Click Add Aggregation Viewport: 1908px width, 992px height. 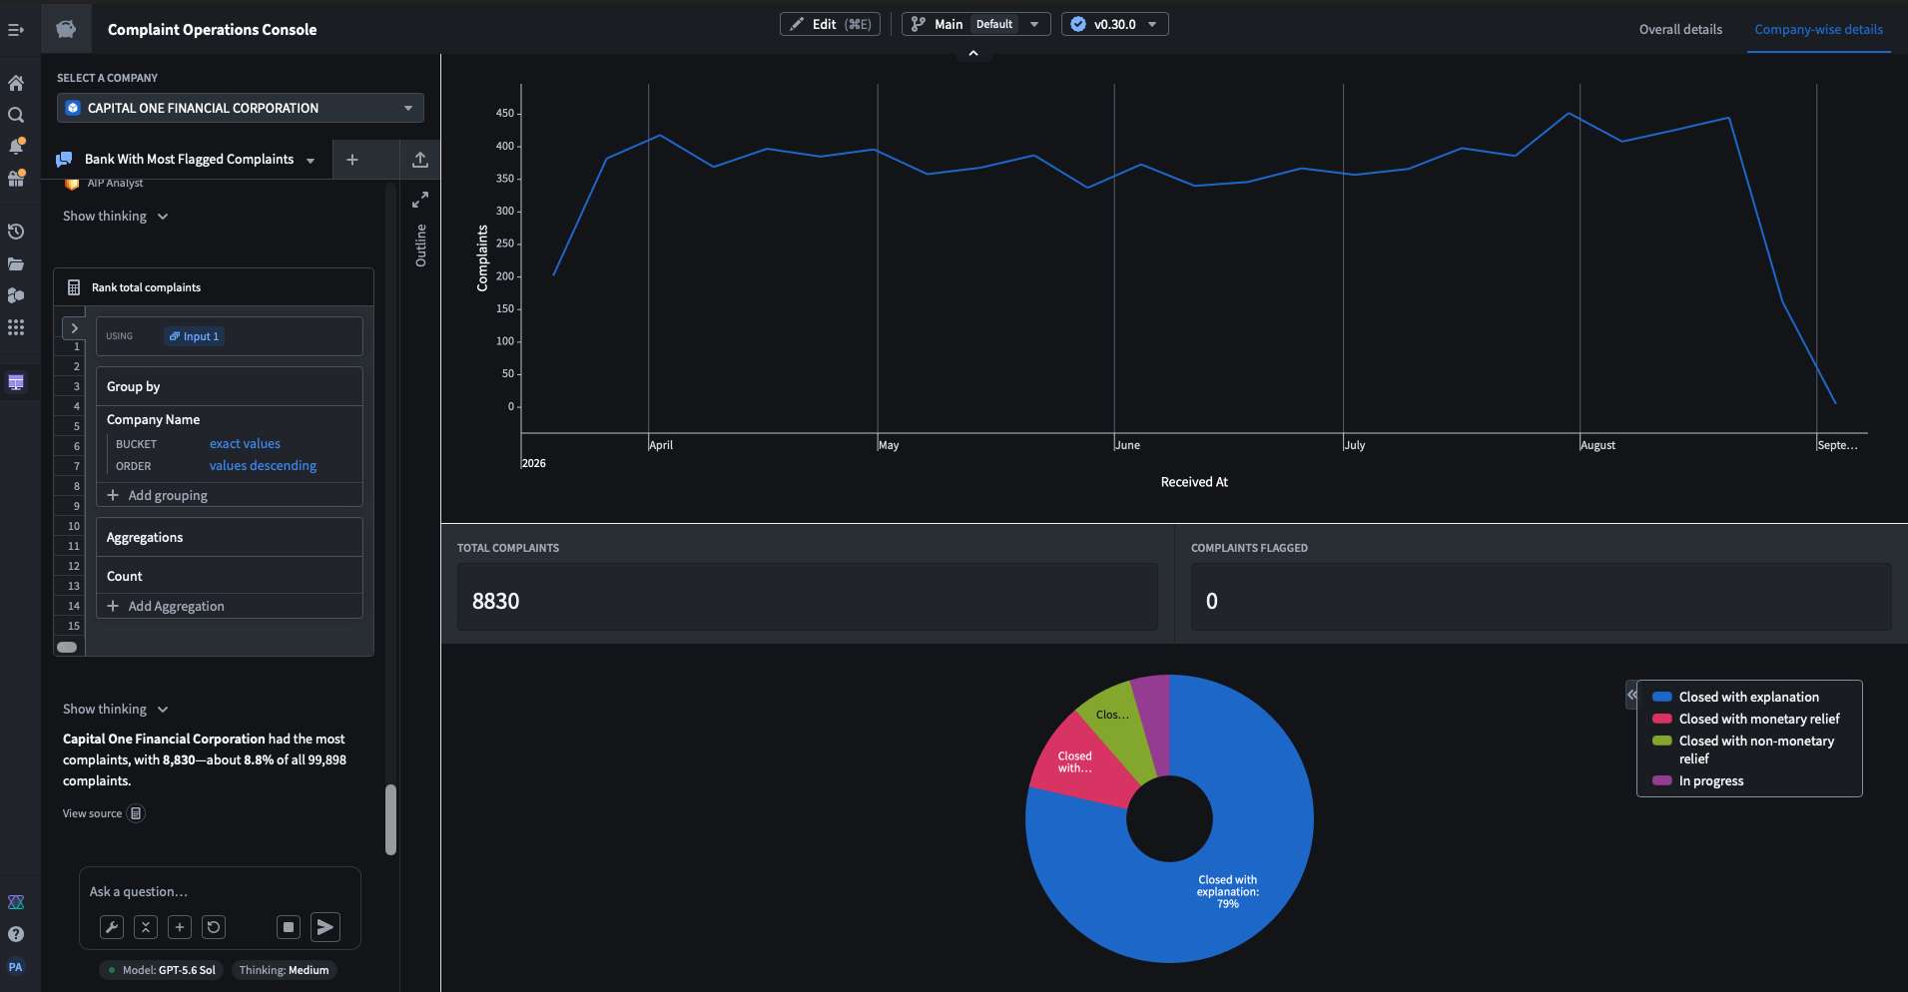coord(166,607)
